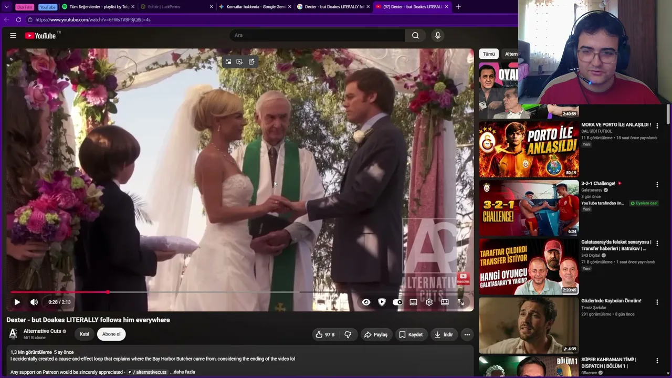
Task: Open the YouTube guide hamburger menu
Action: tap(13, 35)
